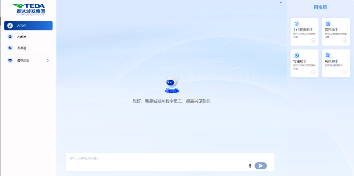Click the 制度助手 document icon

click(x=328, y=55)
